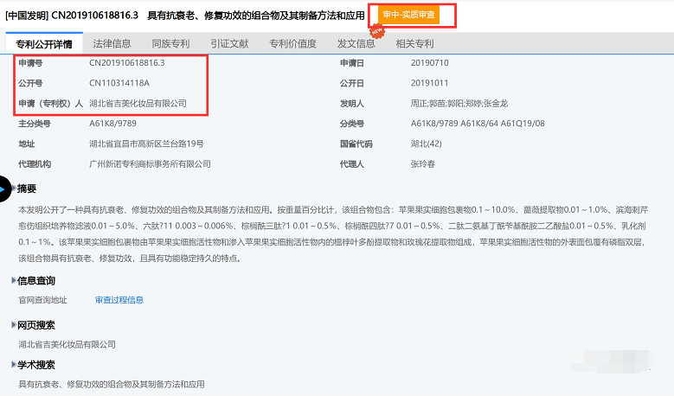Select the 同族专利 tab
Screen dimensions: 674x396
point(170,44)
